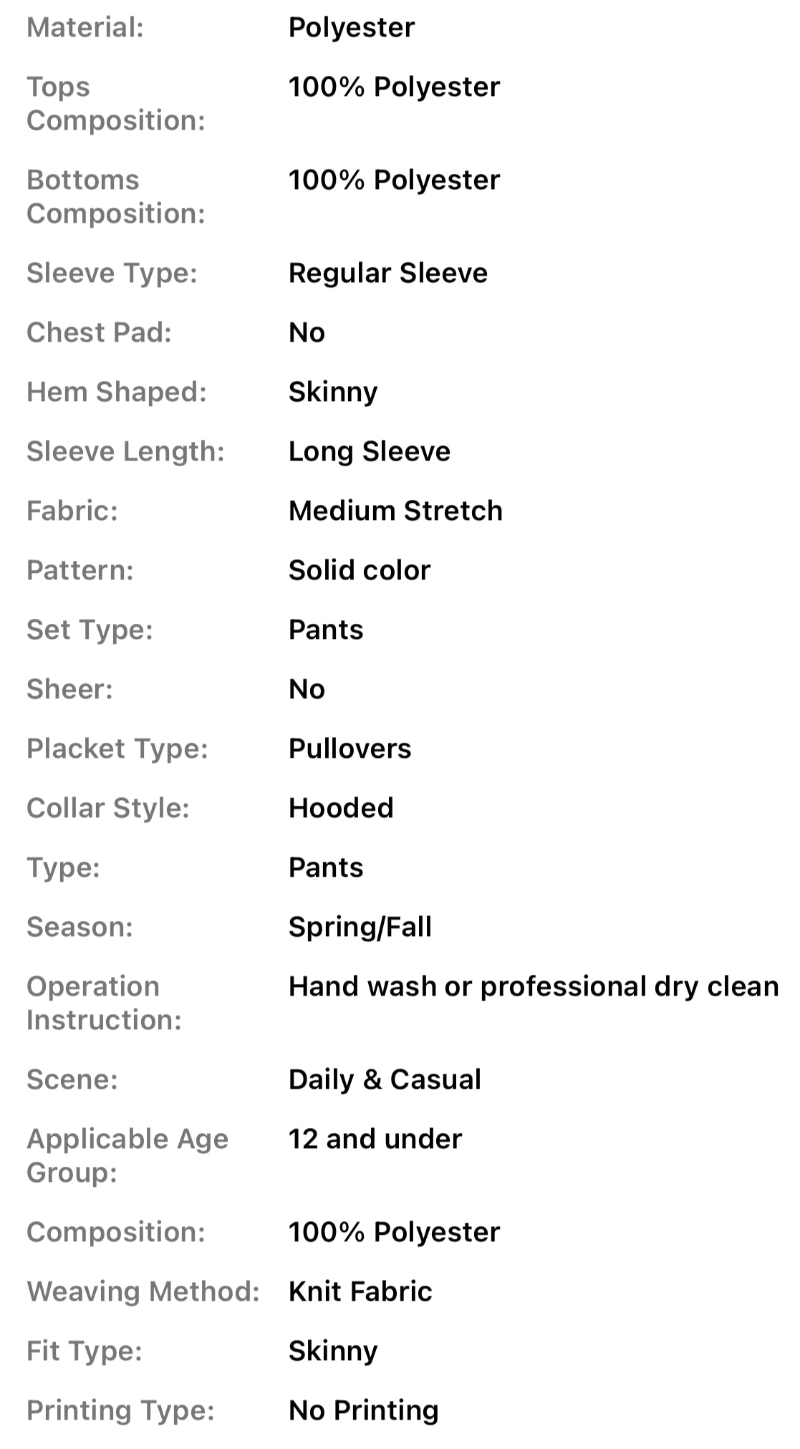This screenshot has width=800, height=1449.
Task: Click the Solid color pattern value
Action: (360, 570)
